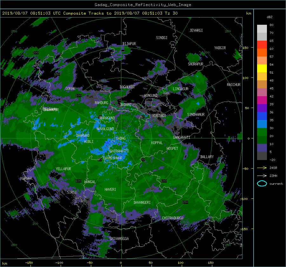
Task: Click the LINGASUR city label
Action: (x=180, y=89)
